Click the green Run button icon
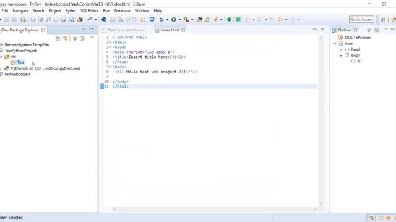396x222 pixels. (x=174, y=19)
